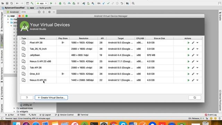Click Git Release_1.1 branch in status bar
This screenshot has height=125, width=222.
196,118
